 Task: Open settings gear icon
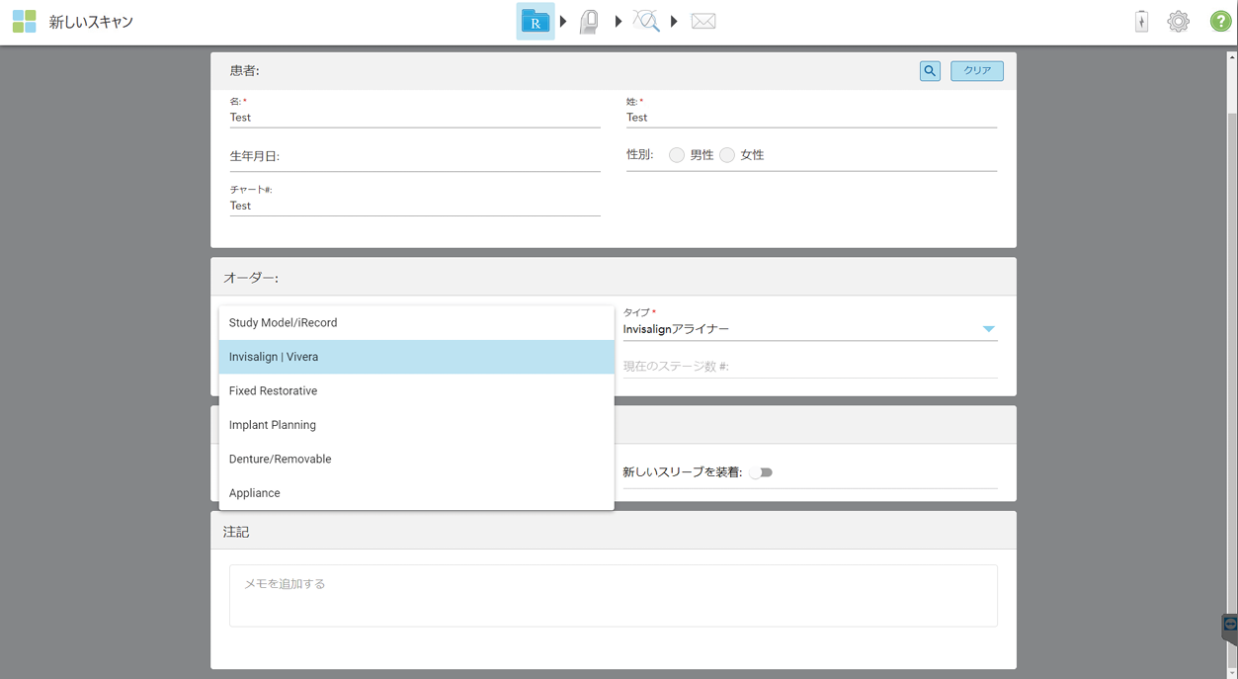(x=1178, y=22)
